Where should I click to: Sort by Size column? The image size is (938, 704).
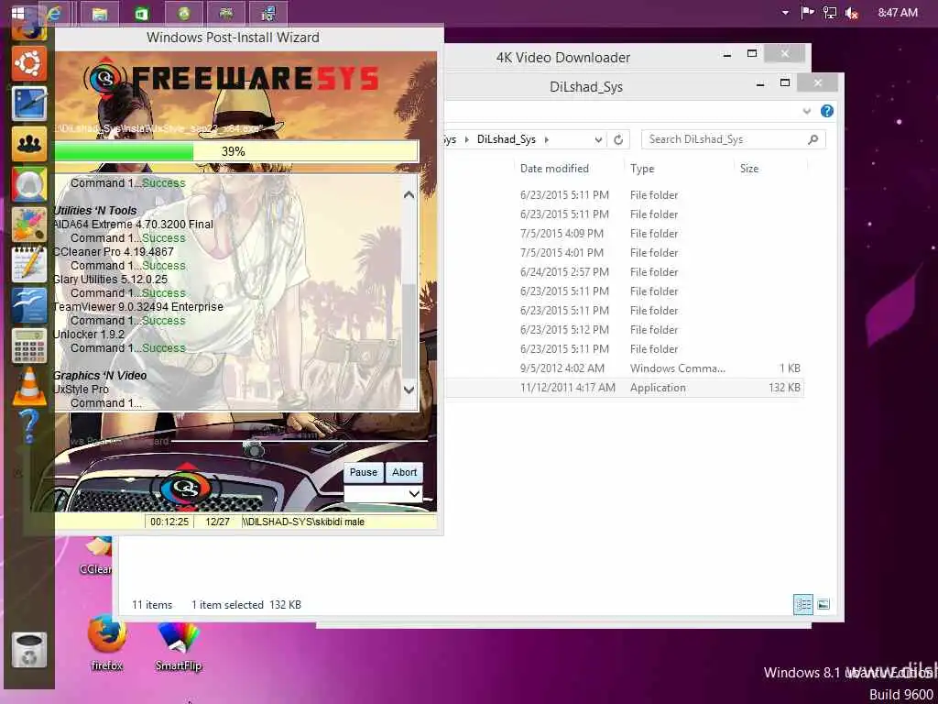[x=749, y=169]
